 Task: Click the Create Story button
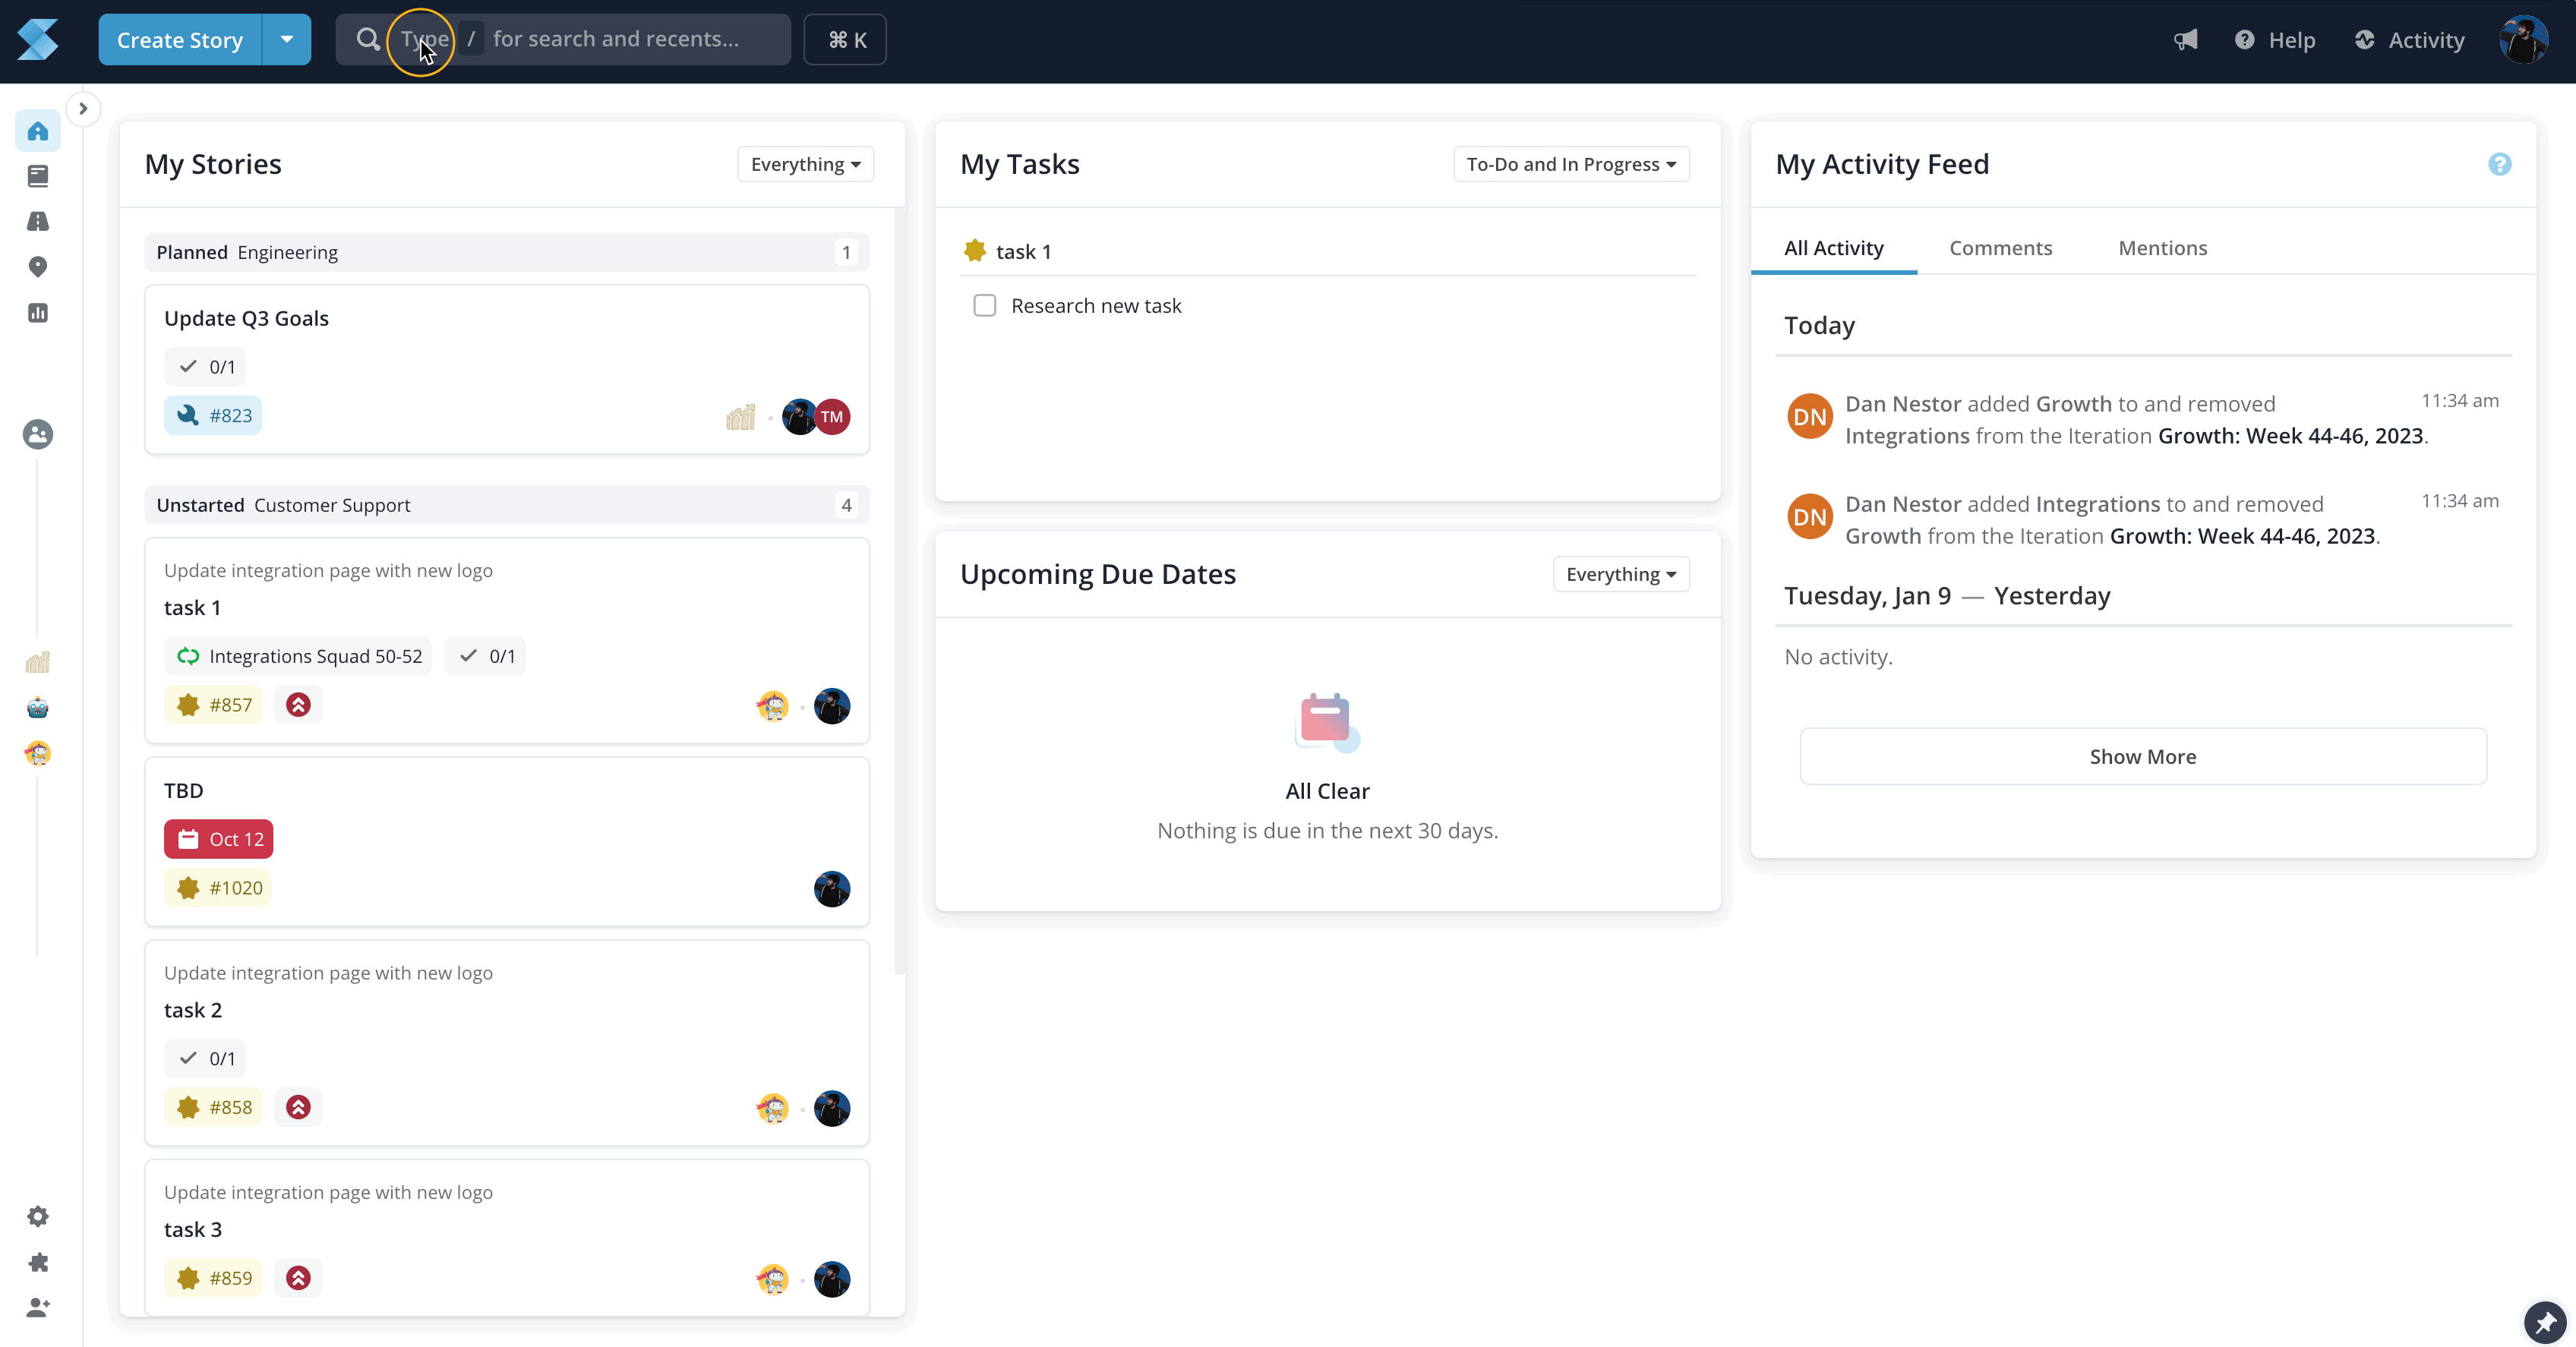(x=180, y=40)
